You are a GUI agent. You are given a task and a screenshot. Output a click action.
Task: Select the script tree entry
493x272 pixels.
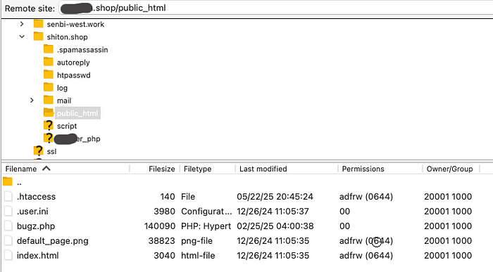click(x=67, y=126)
